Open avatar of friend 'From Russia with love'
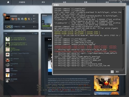Screen dimensions: 129x97 [8, 44]
